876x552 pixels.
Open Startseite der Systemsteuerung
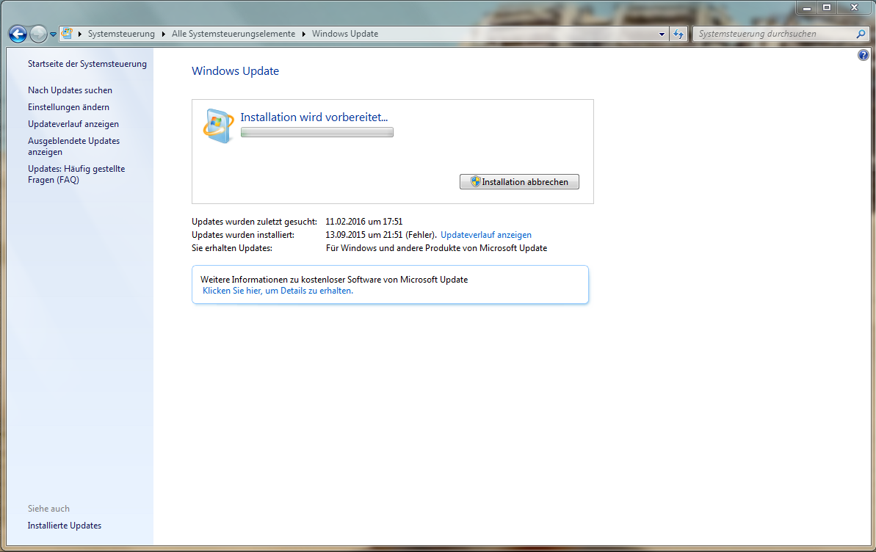(87, 64)
